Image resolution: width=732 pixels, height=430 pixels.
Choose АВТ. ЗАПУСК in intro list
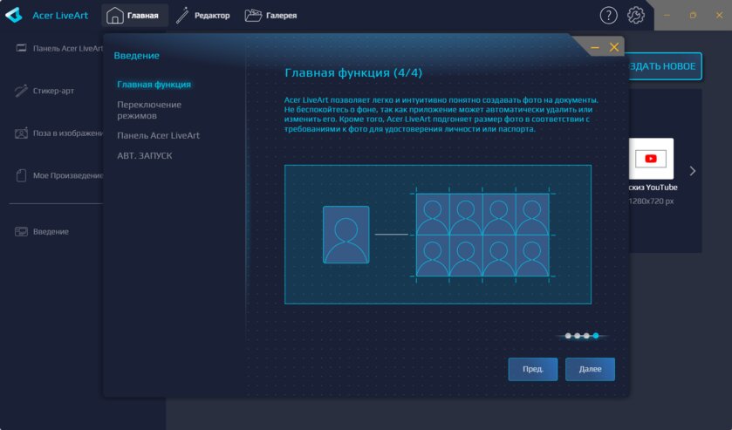pyautogui.click(x=145, y=155)
